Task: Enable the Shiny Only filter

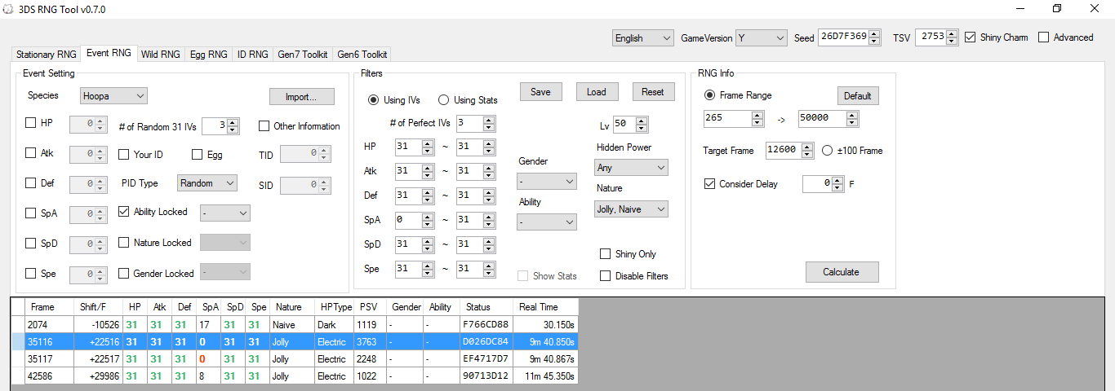Action: pos(606,254)
